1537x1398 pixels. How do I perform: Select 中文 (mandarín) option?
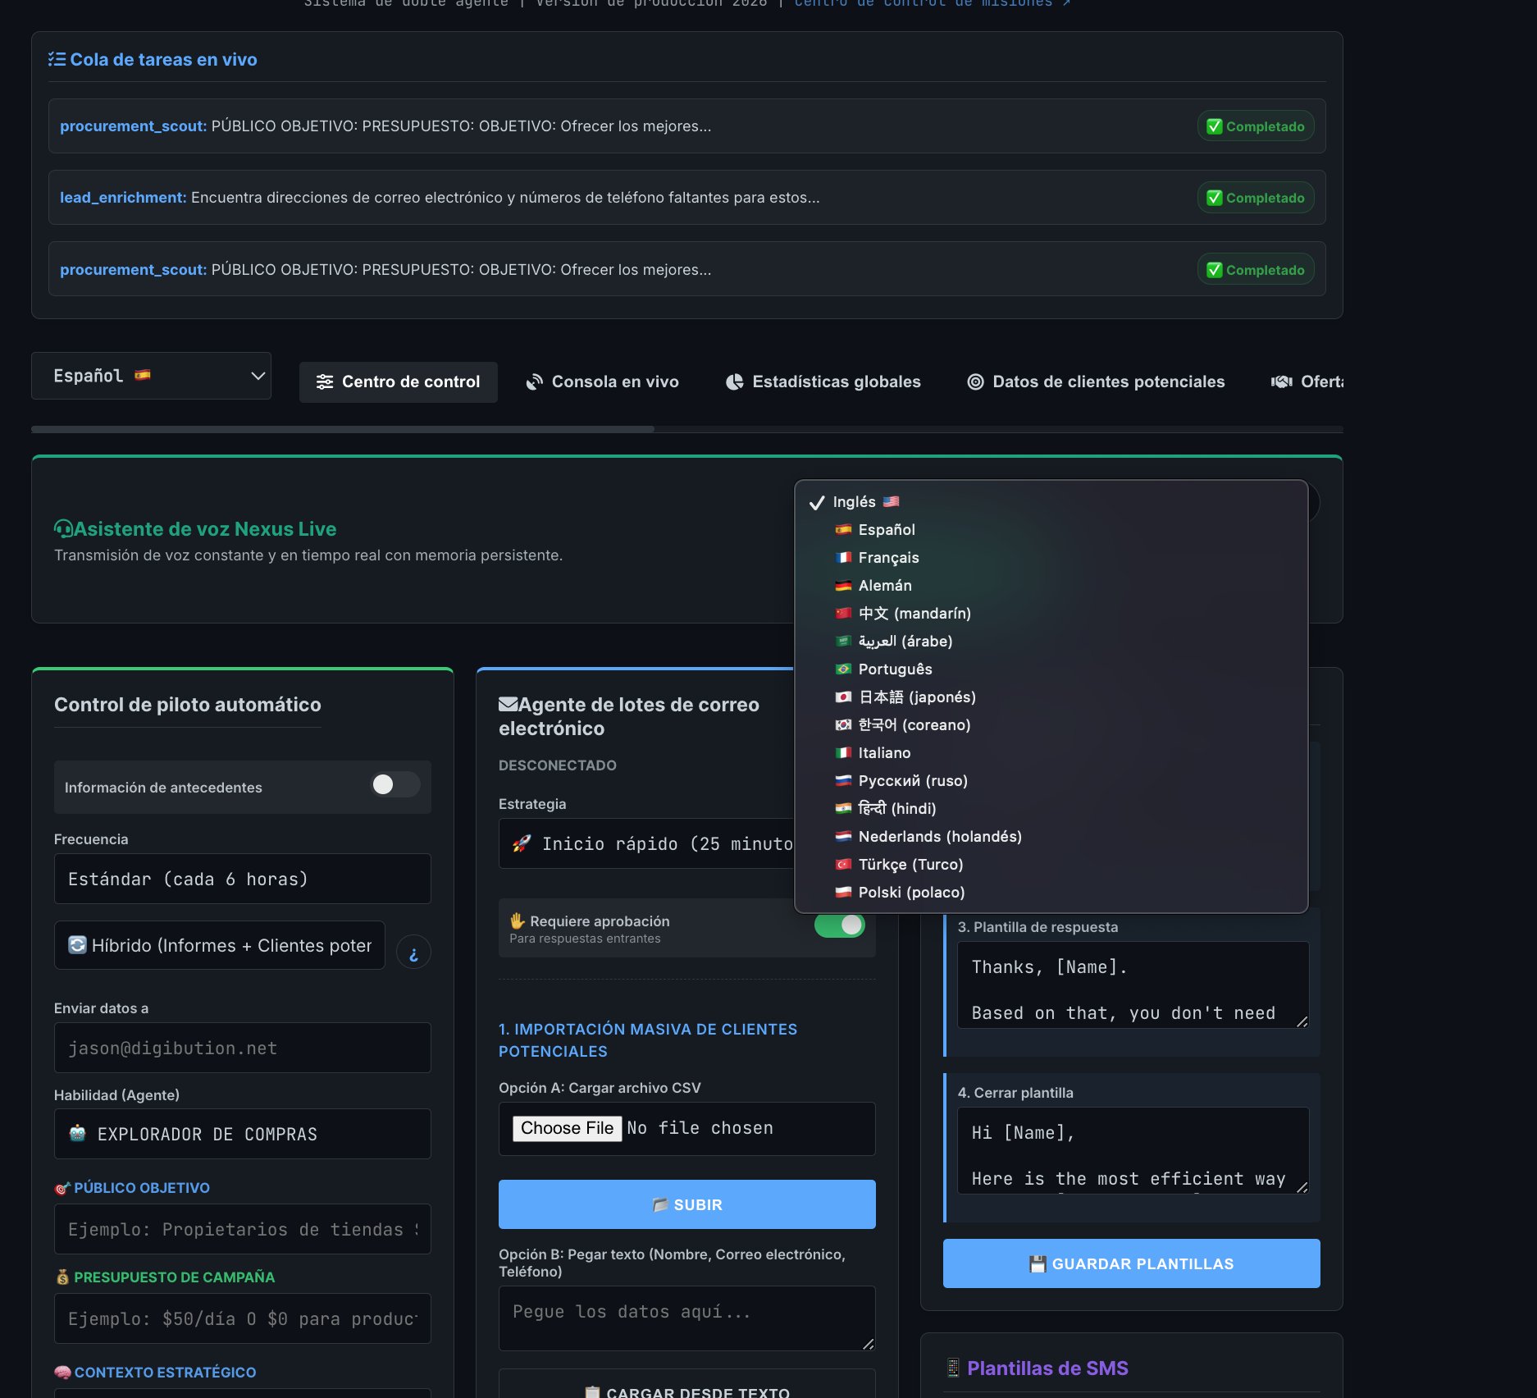tap(1051, 614)
